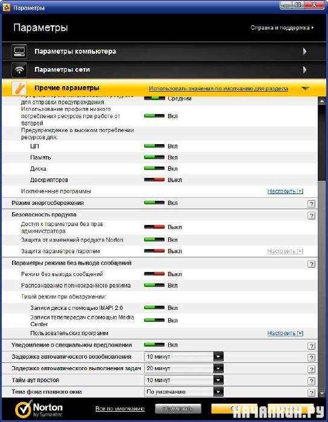The image size is (328, 422).
Task: Toggle the Дескрипторов warning switch
Action: [154, 180]
